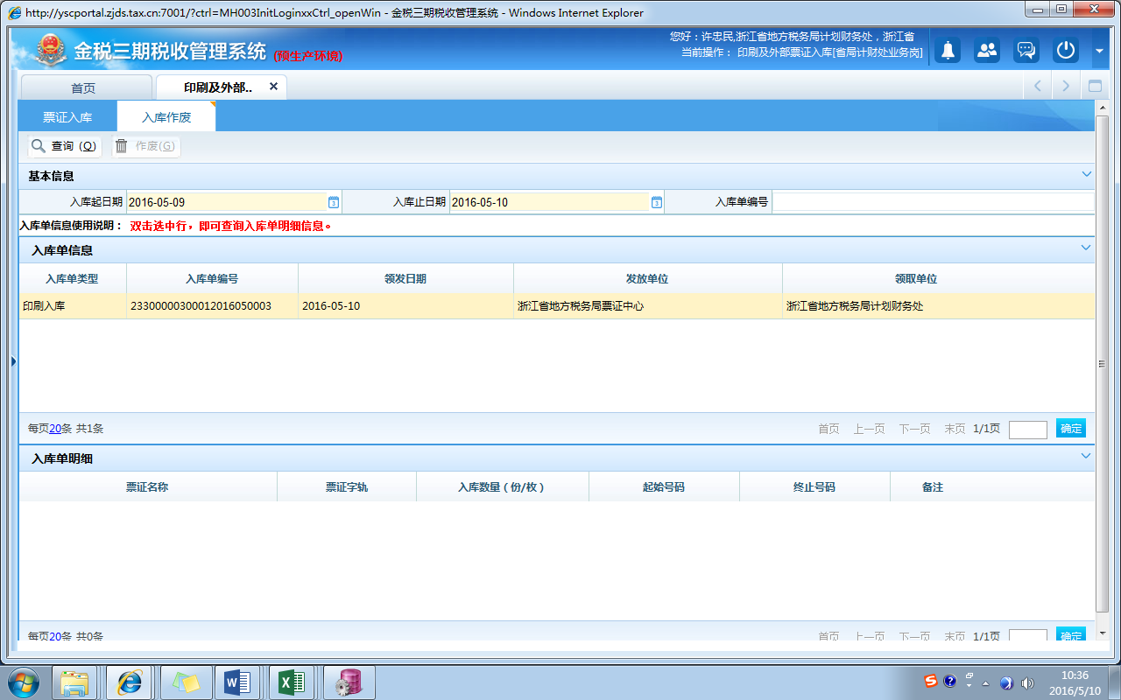Open the Windows Start button
This screenshot has width=1121, height=700.
25,682
